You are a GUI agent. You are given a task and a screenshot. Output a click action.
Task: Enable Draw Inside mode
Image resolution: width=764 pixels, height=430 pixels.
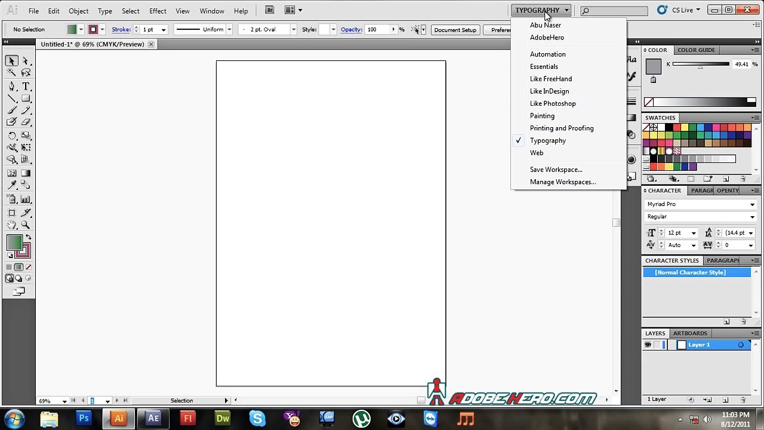[28, 278]
